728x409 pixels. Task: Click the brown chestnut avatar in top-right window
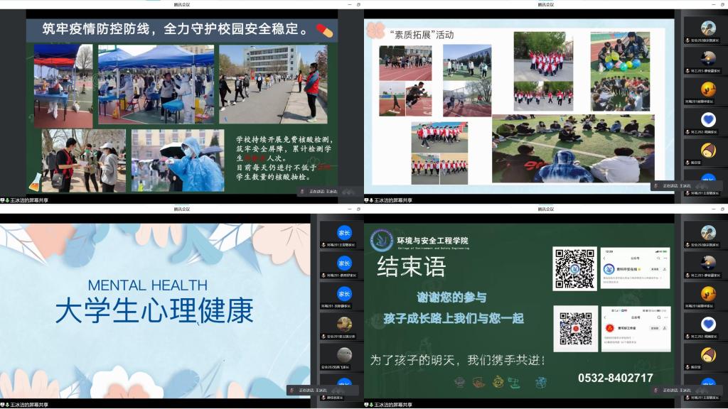click(x=708, y=151)
